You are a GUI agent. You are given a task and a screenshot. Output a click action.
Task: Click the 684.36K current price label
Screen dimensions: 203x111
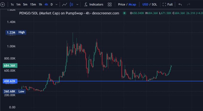tap(10, 65)
